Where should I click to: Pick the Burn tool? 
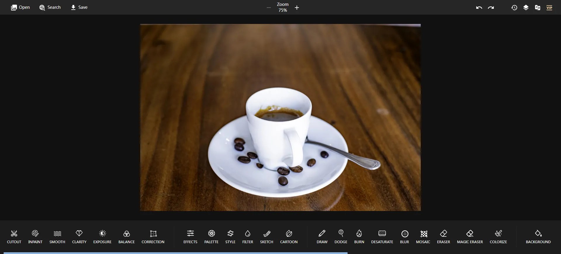pyautogui.click(x=359, y=237)
